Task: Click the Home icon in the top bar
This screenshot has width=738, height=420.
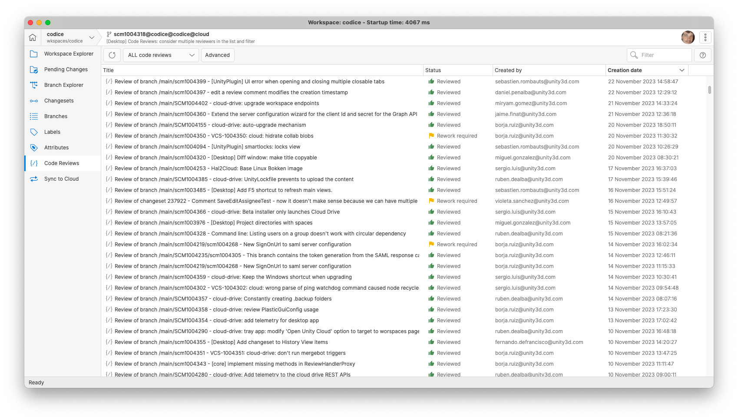Action: click(x=32, y=37)
